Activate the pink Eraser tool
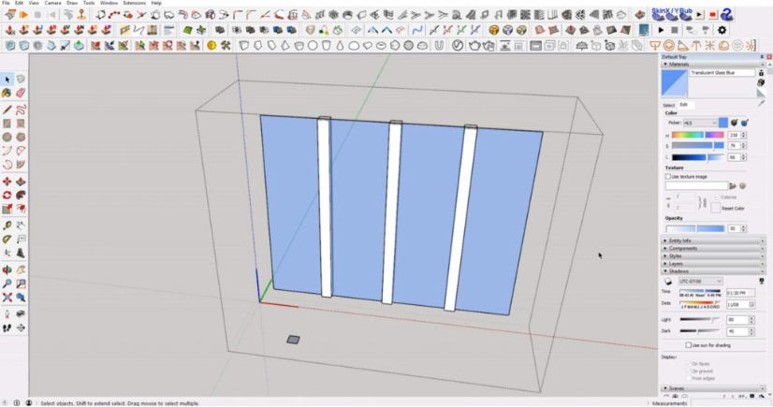773x407 pixels. tap(21, 93)
